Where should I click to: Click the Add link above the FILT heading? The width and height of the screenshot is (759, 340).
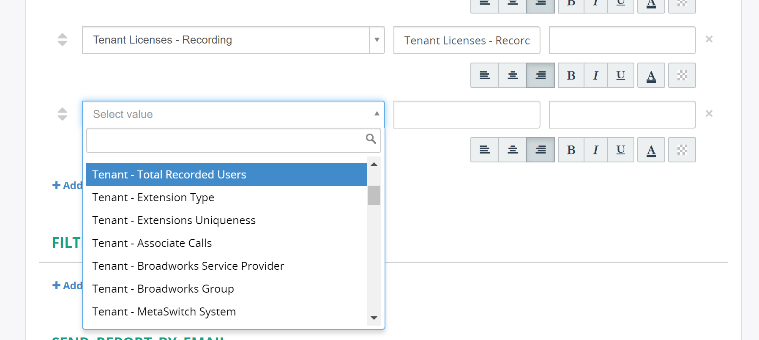(67, 185)
